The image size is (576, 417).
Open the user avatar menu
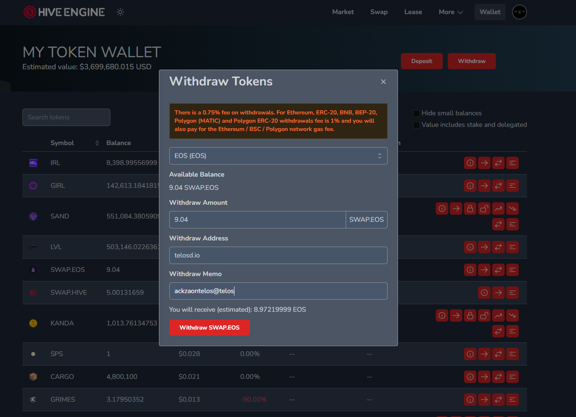tap(520, 12)
